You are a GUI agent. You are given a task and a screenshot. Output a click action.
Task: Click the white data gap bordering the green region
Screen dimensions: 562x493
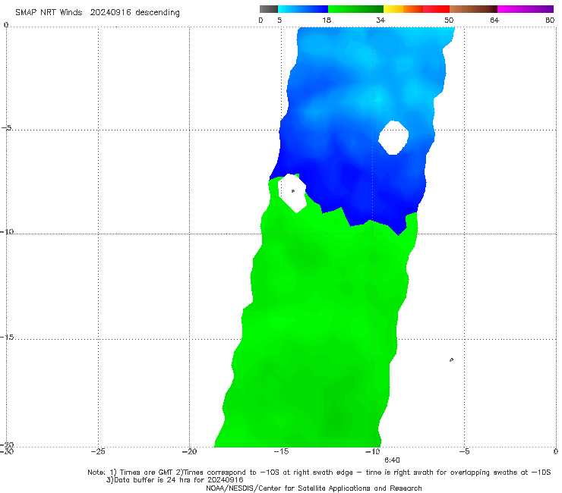tap(292, 193)
